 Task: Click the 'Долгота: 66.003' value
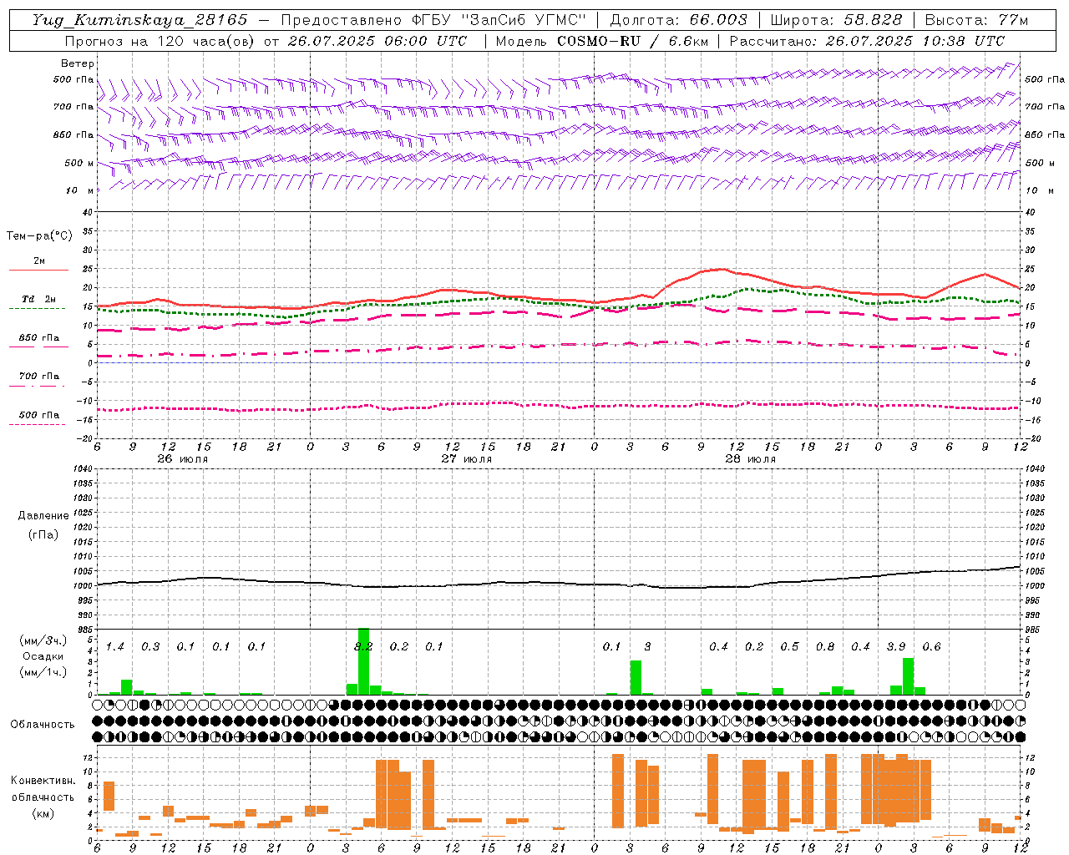point(678,20)
